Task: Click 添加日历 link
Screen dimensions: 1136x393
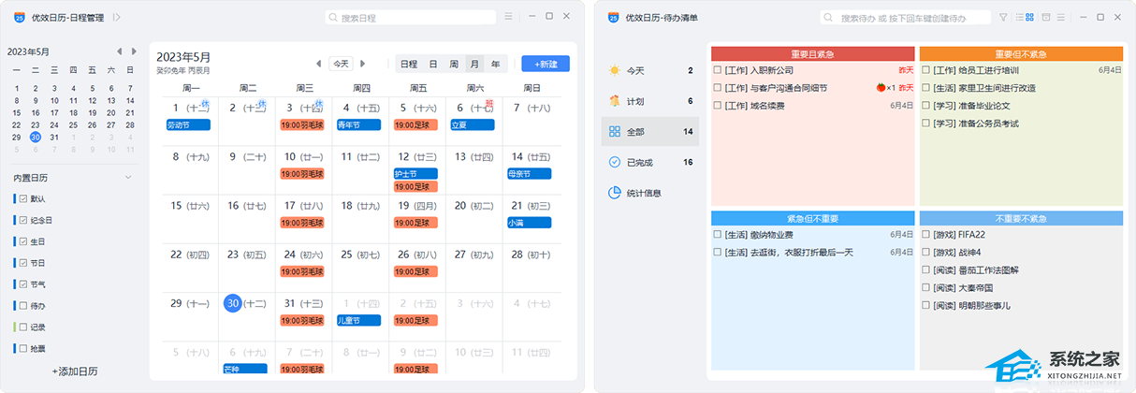Action: [x=75, y=371]
